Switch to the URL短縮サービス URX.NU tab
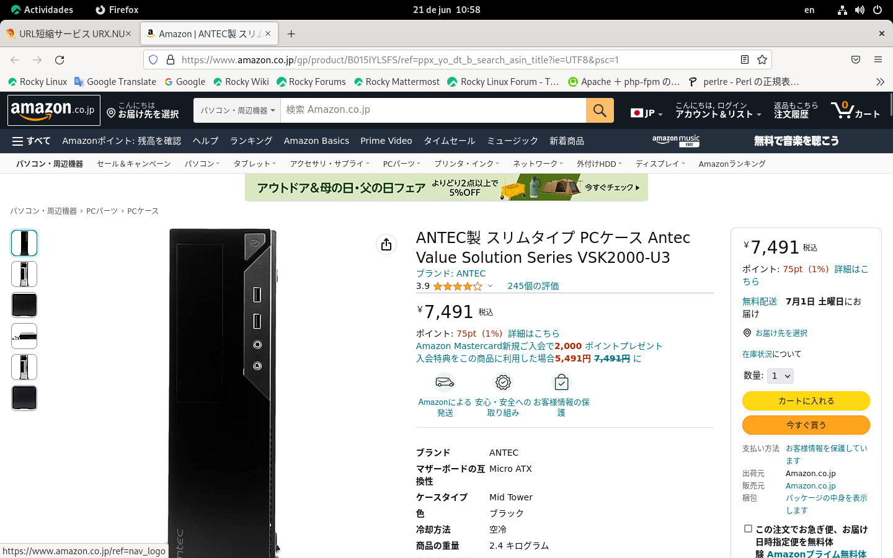This screenshot has height=558, width=893. (68, 33)
